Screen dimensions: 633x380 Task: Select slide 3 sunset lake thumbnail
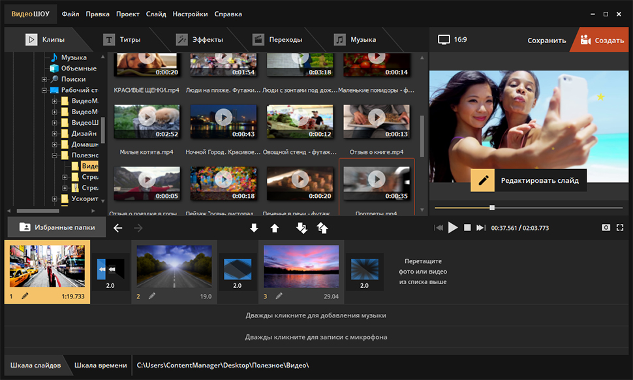301,266
